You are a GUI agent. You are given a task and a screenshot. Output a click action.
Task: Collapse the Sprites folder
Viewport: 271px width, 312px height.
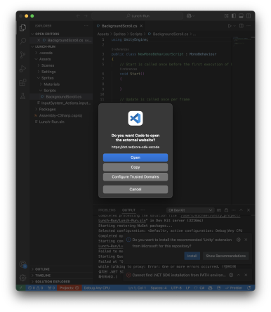48,78
